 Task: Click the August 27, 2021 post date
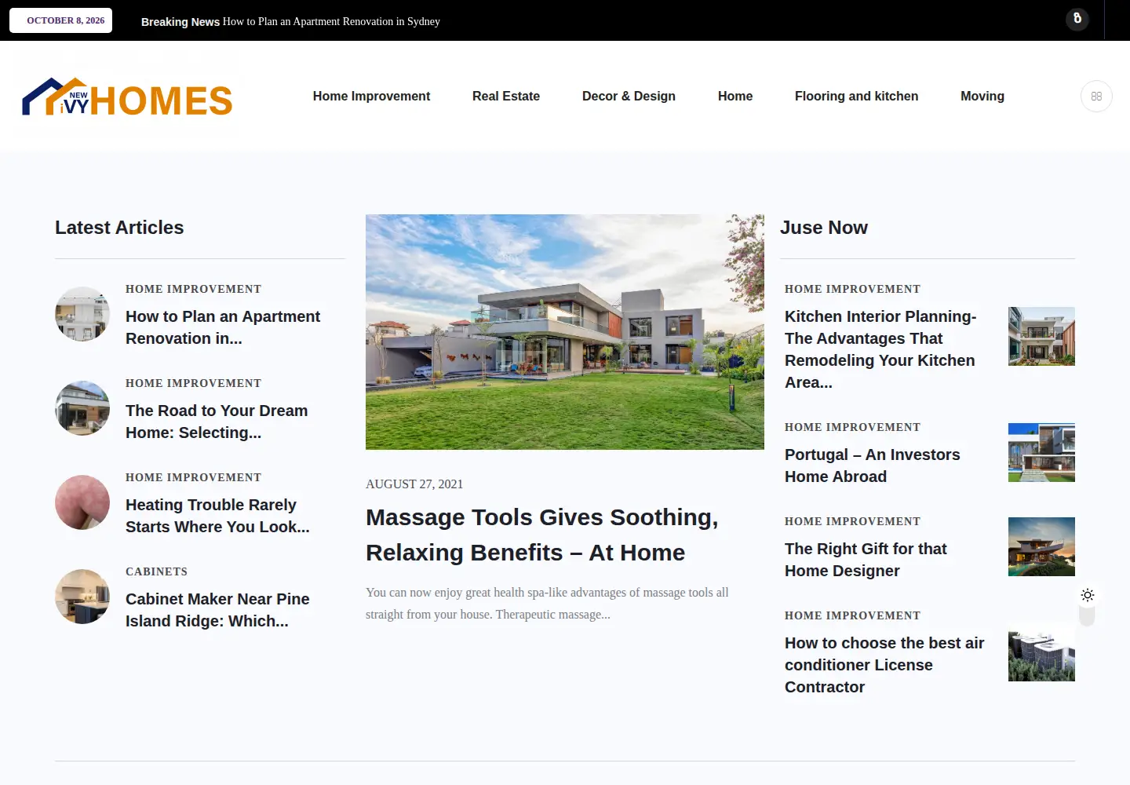point(414,484)
